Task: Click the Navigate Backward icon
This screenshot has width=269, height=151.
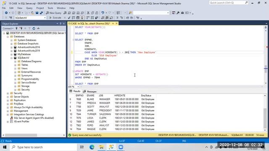Action: click(6, 13)
